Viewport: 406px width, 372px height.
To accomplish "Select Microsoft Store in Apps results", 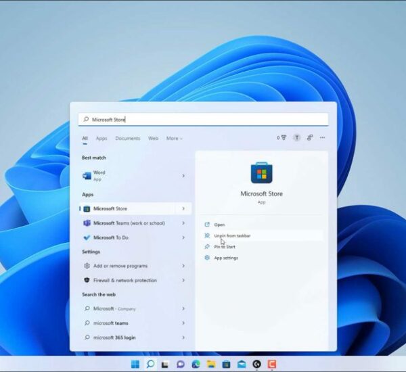I will [136, 208].
